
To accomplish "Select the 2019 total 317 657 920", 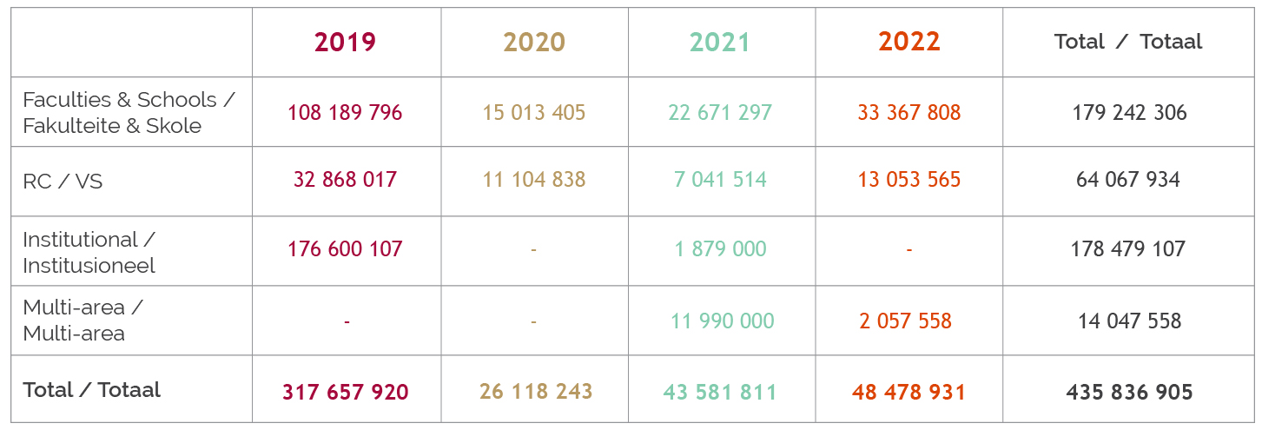I will tap(345, 393).
